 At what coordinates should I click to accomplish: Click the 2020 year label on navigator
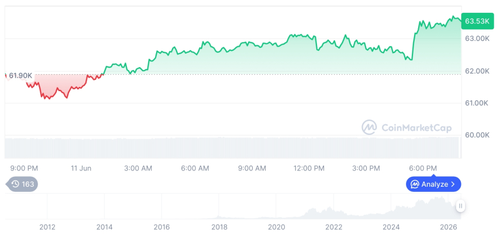tap(277, 227)
